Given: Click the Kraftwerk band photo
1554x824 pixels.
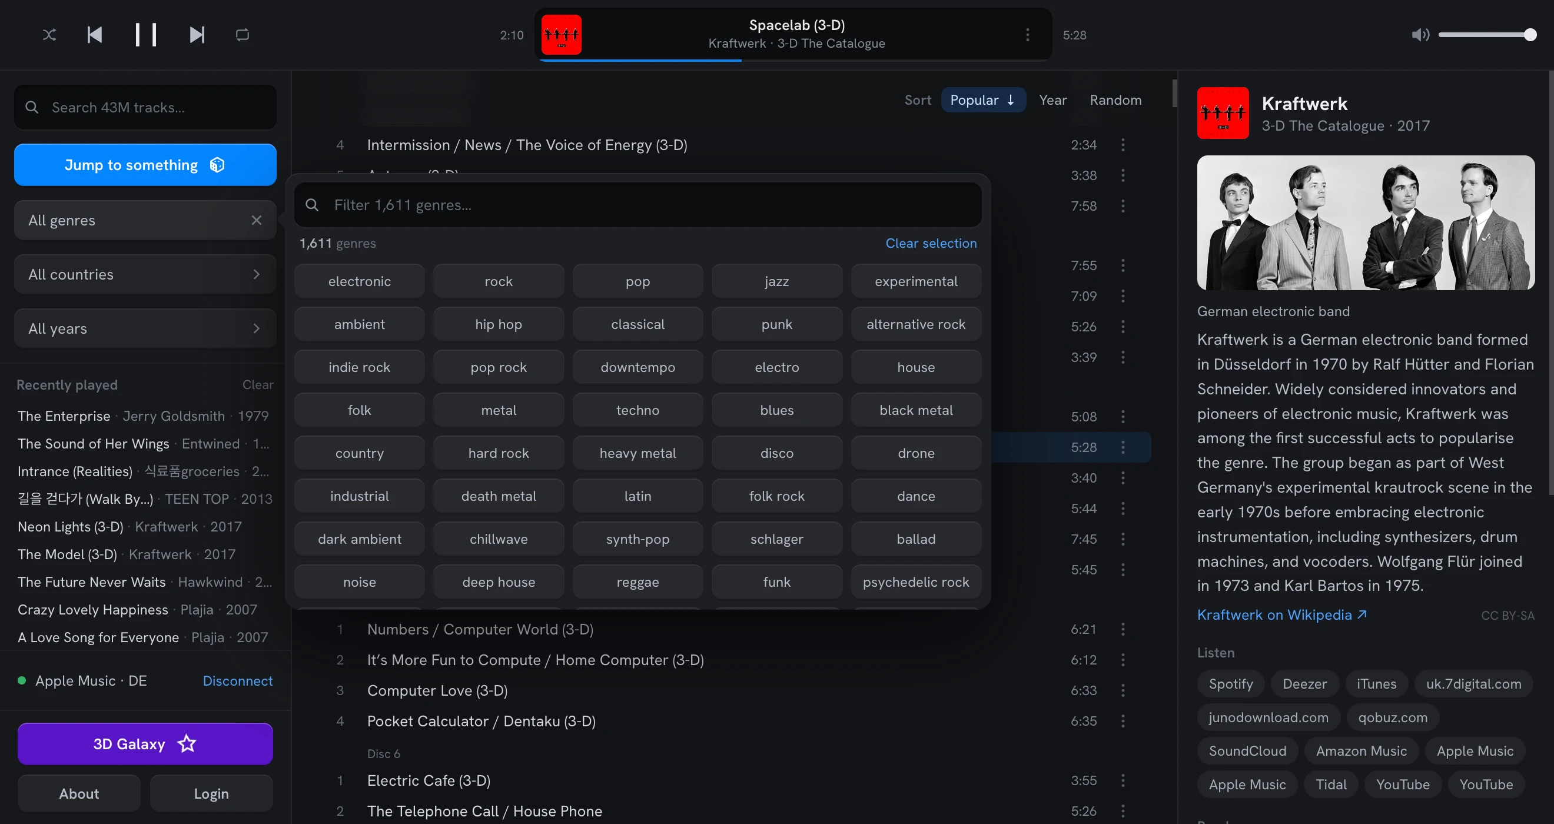Looking at the screenshot, I should pyautogui.click(x=1366, y=222).
